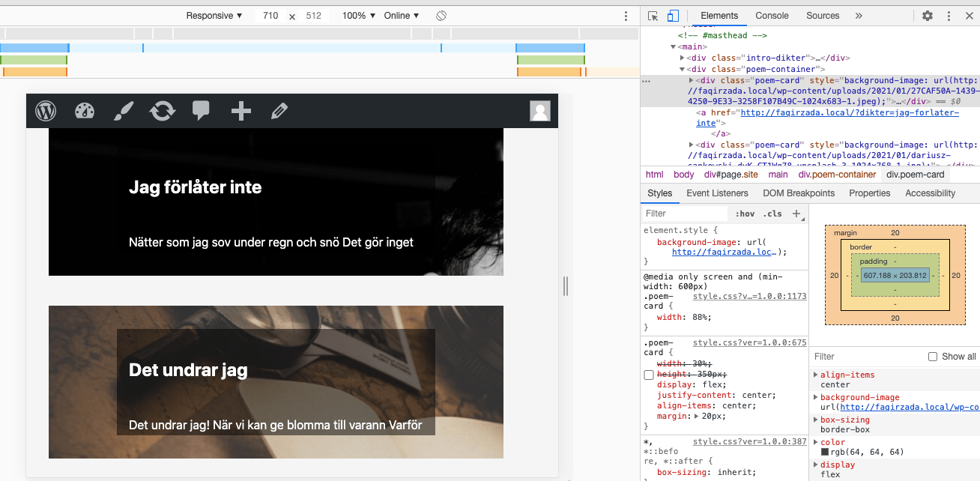Image resolution: width=980 pixels, height=481 pixels.
Task: Close the DevTools panel
Action: click(x=970, y=16)
